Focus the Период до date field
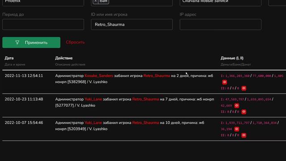Viewport: 286px width, 161px height. pyautogui.click(x=43, y=25)
